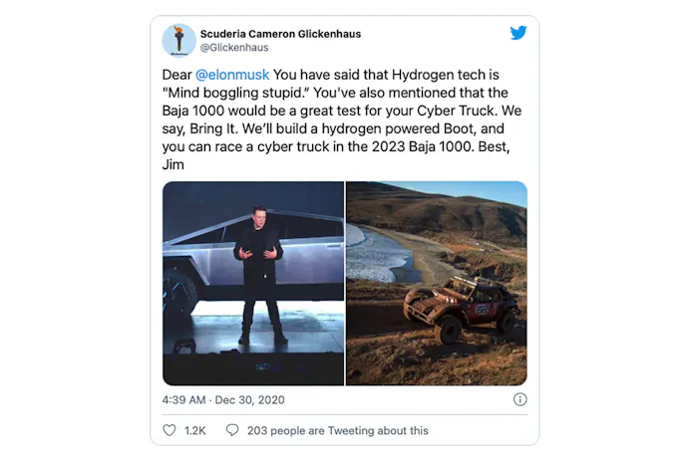Open the Glickenhaus torch profile avatar
686x457 pixels.
[178, 40]
